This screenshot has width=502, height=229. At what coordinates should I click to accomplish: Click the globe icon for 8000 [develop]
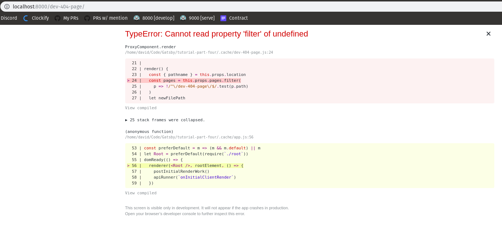pos(137,18)
